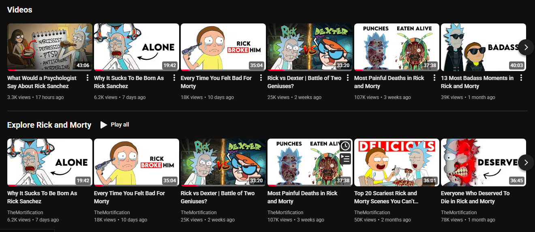Screen dimensions: 535x232
Task: Open three-dot menu for Rick vs Dexter in Videos row
Action: (348, 78)
